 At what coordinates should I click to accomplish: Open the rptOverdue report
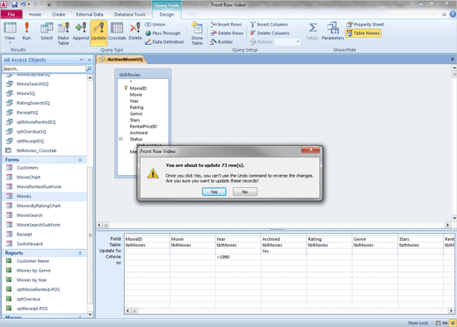coord(28,299)
